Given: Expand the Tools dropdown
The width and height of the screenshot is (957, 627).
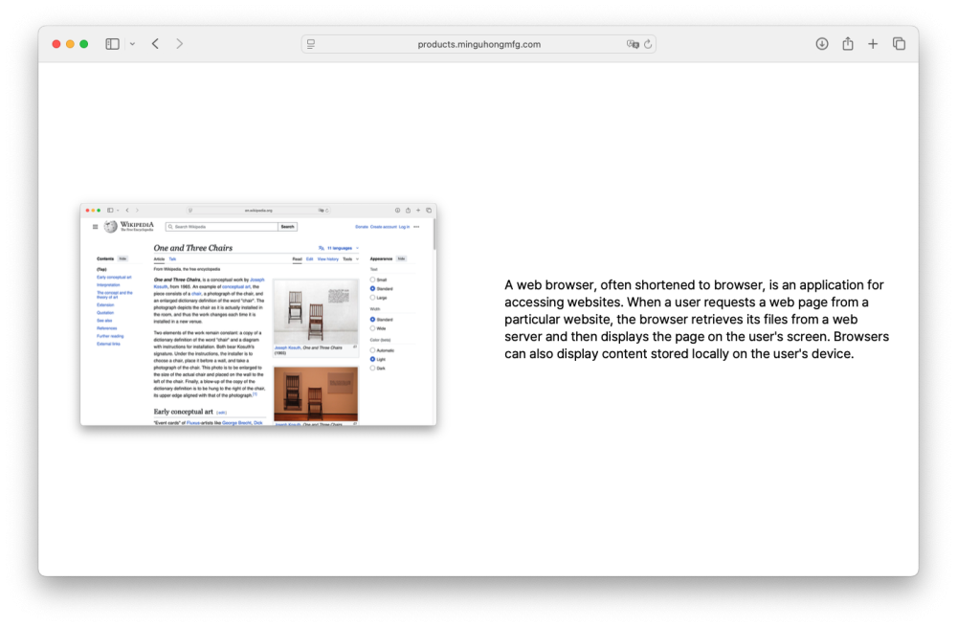Looking at the screenshot, I should 350,258.
